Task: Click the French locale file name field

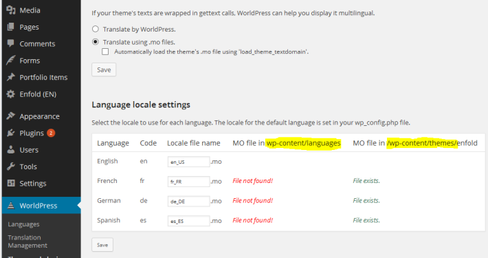Action: 188,182
